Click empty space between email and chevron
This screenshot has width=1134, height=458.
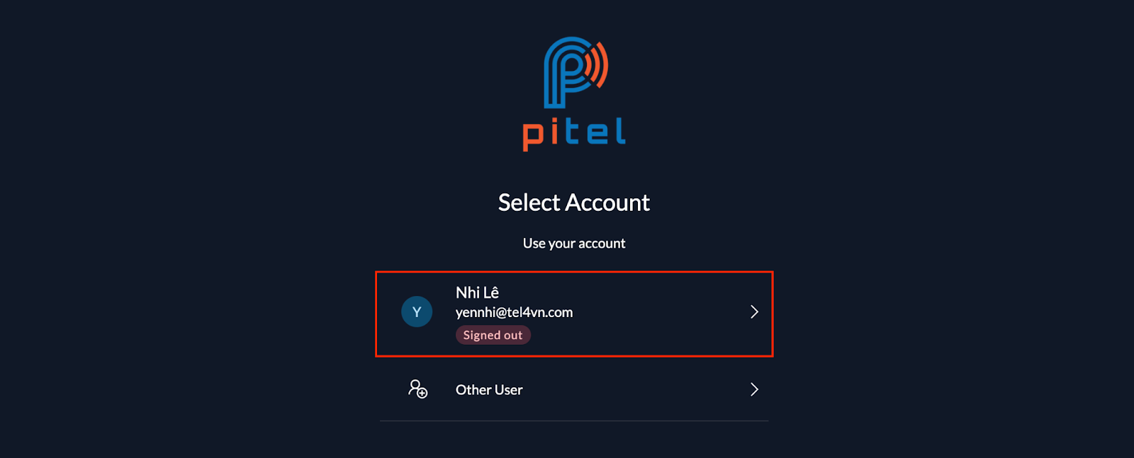pos(659,312)
